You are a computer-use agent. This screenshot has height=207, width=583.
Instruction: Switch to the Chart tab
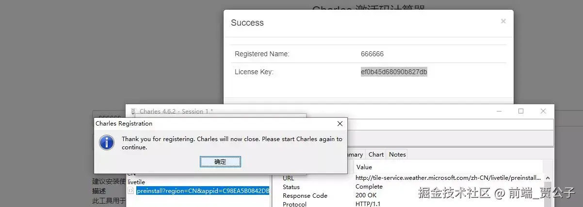(376, 155)
